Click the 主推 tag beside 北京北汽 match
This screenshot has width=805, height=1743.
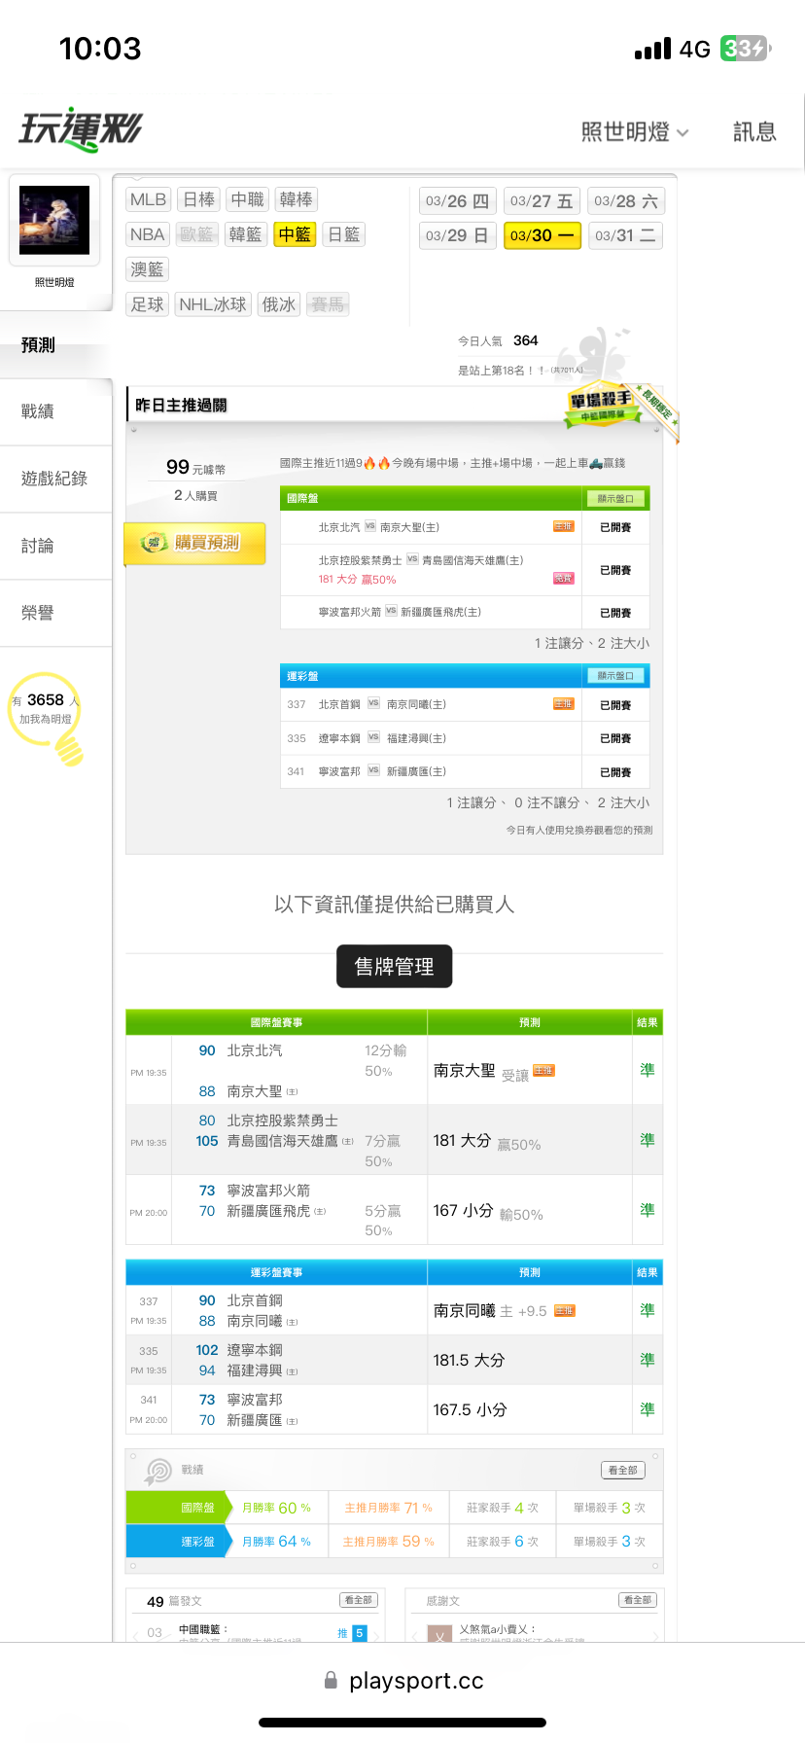pos(564,526)
